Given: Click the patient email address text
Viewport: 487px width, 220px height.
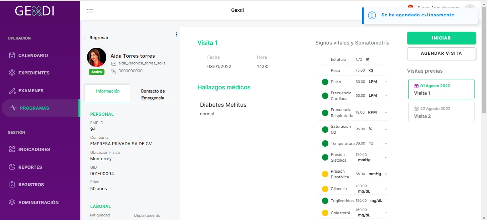Looking at the screenshot, I should click(143, 63).
